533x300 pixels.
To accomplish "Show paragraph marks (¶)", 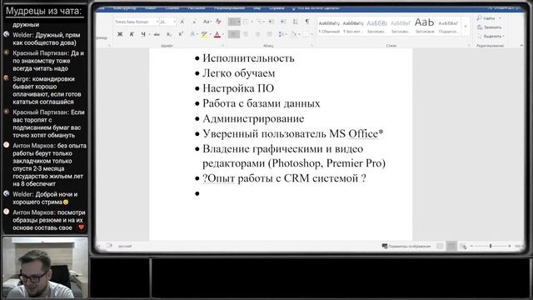I will click(307, 22).
